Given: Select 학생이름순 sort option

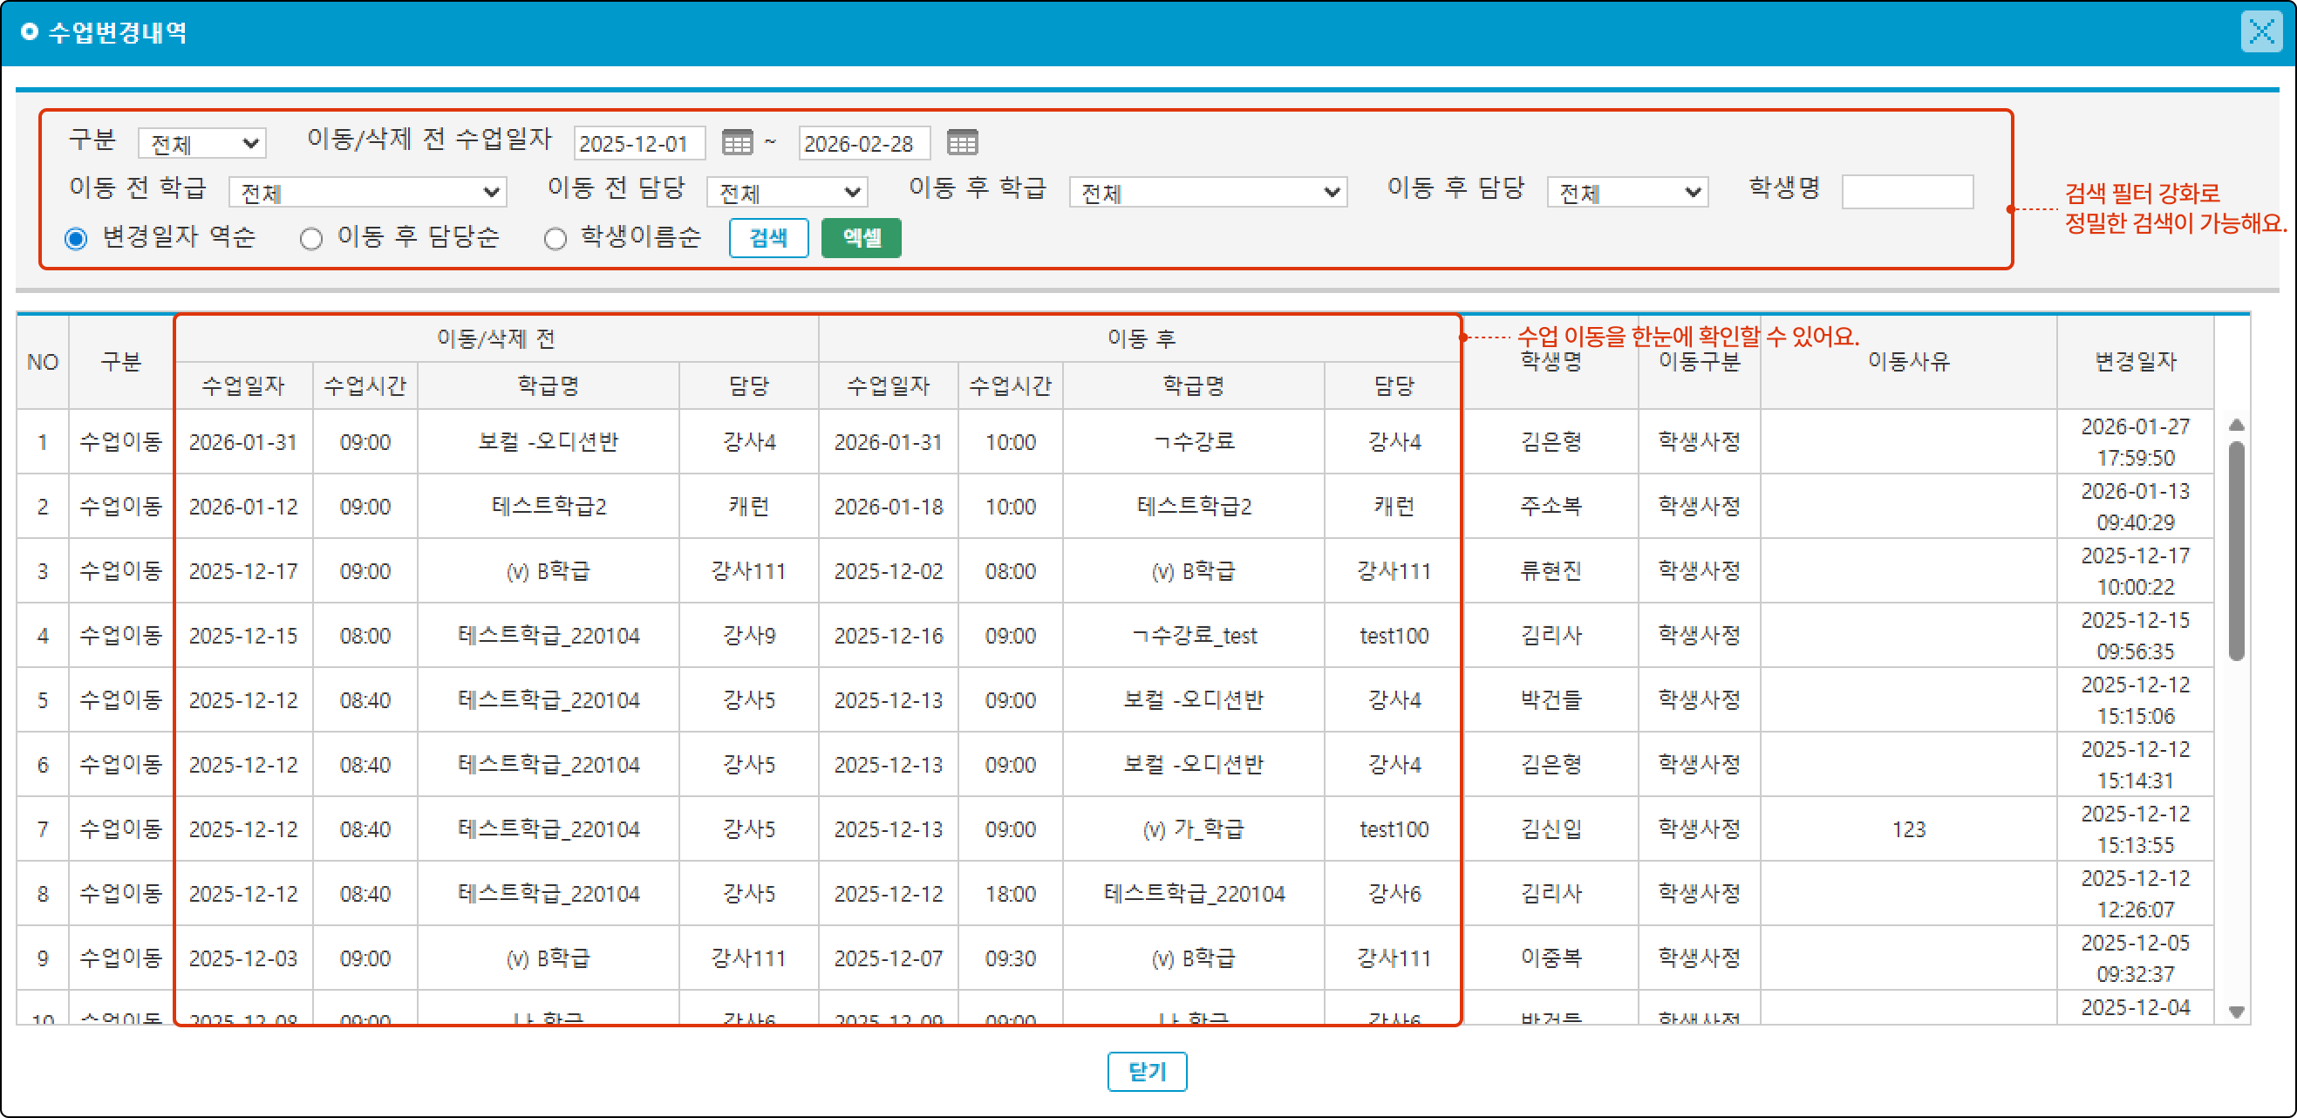Looking at the screenshot, I should coord(556,239).
